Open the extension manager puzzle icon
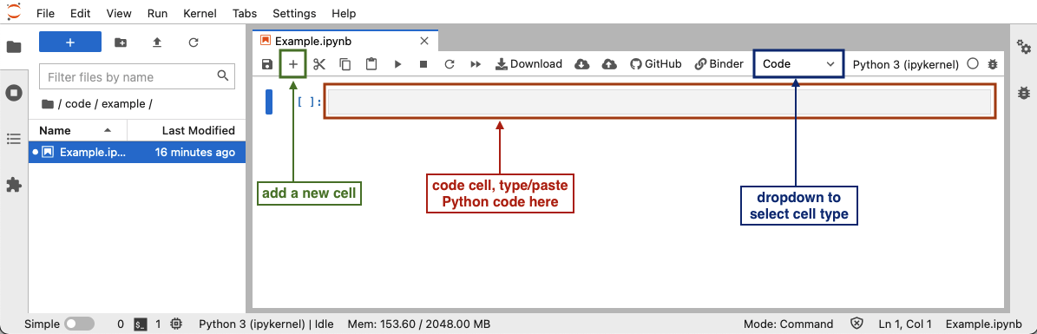 [x=14, y=185]
